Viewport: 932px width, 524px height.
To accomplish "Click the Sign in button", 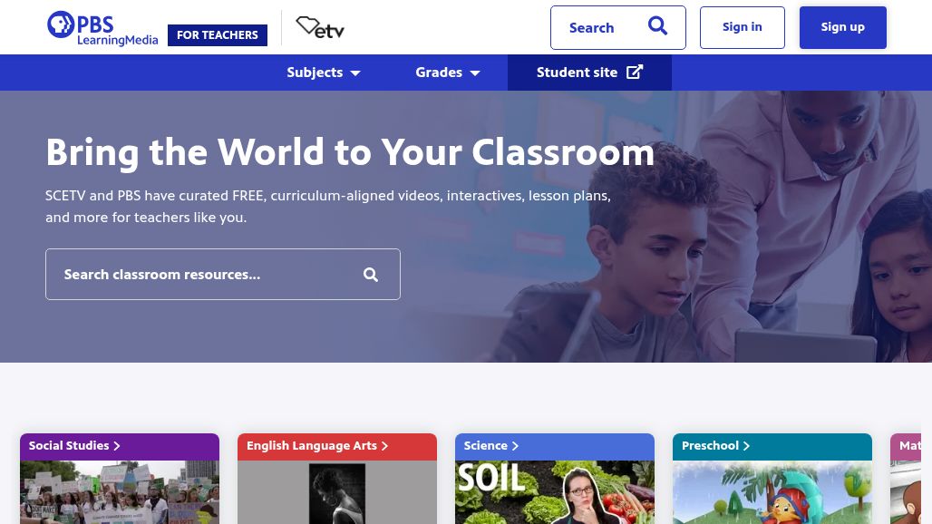I will pos(743,27).
